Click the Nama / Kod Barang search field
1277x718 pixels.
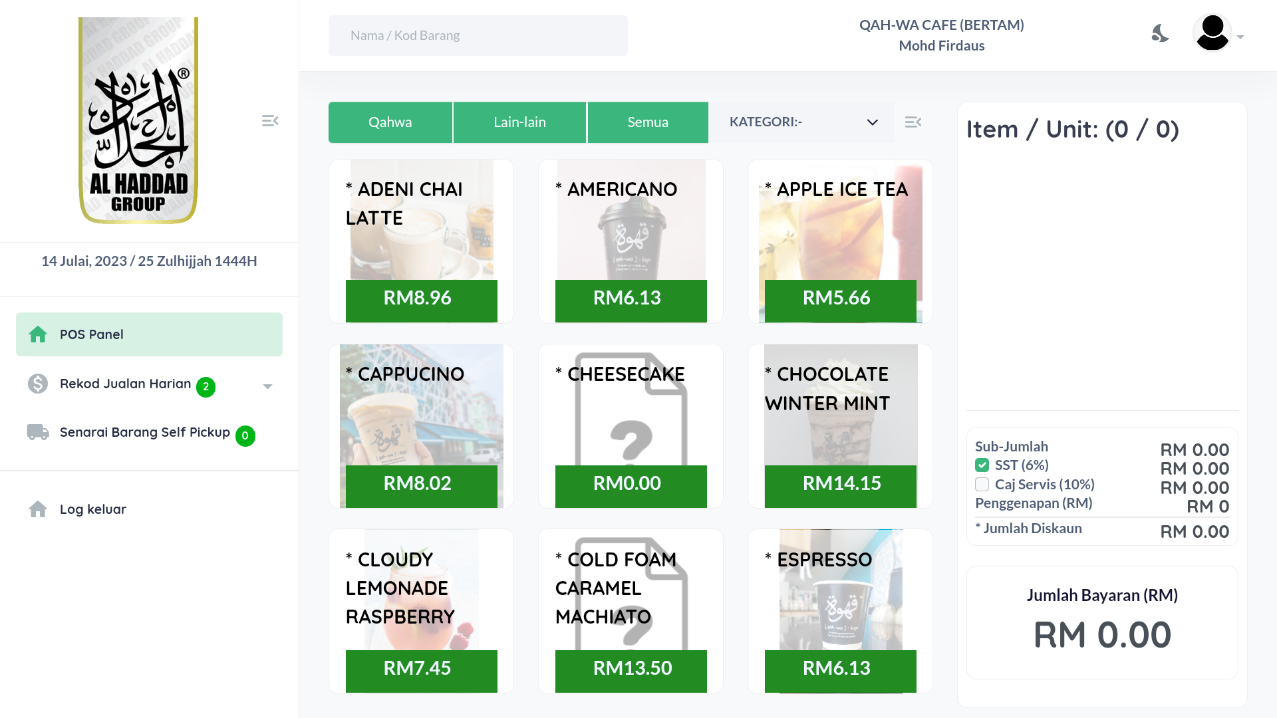click(x=478, y=35)
